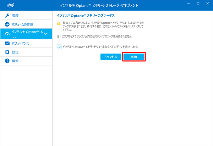213x146 pixels.
Task: Go to 設定 in the sidebar
Action: [x=26, y=52]
